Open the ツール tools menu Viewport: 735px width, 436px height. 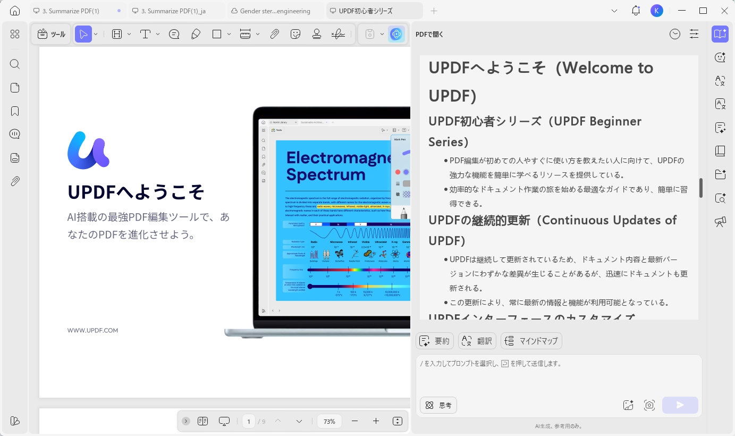click(x=52, y=35)
